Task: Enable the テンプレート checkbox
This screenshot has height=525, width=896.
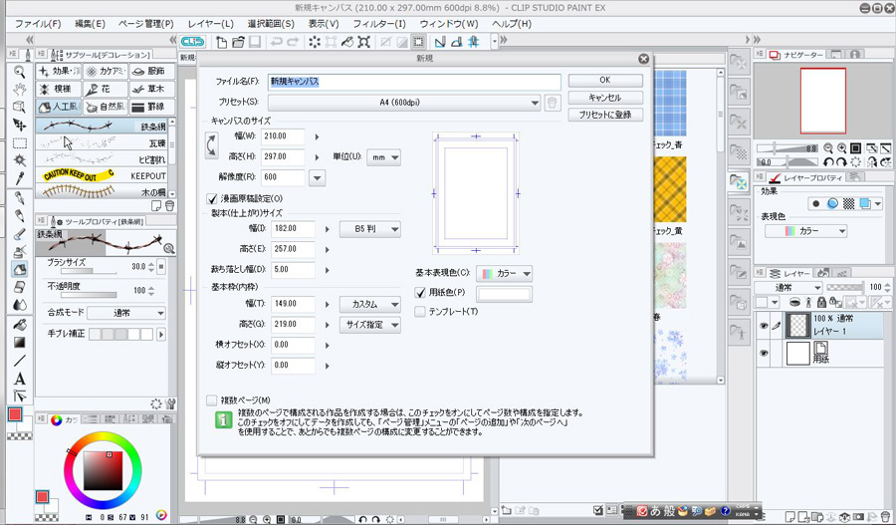Action: 420,312
